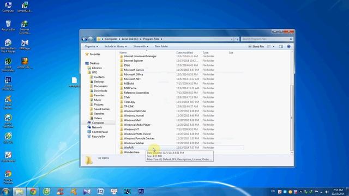Click the Refresh button beside the address bar

(x=237, y=39)
